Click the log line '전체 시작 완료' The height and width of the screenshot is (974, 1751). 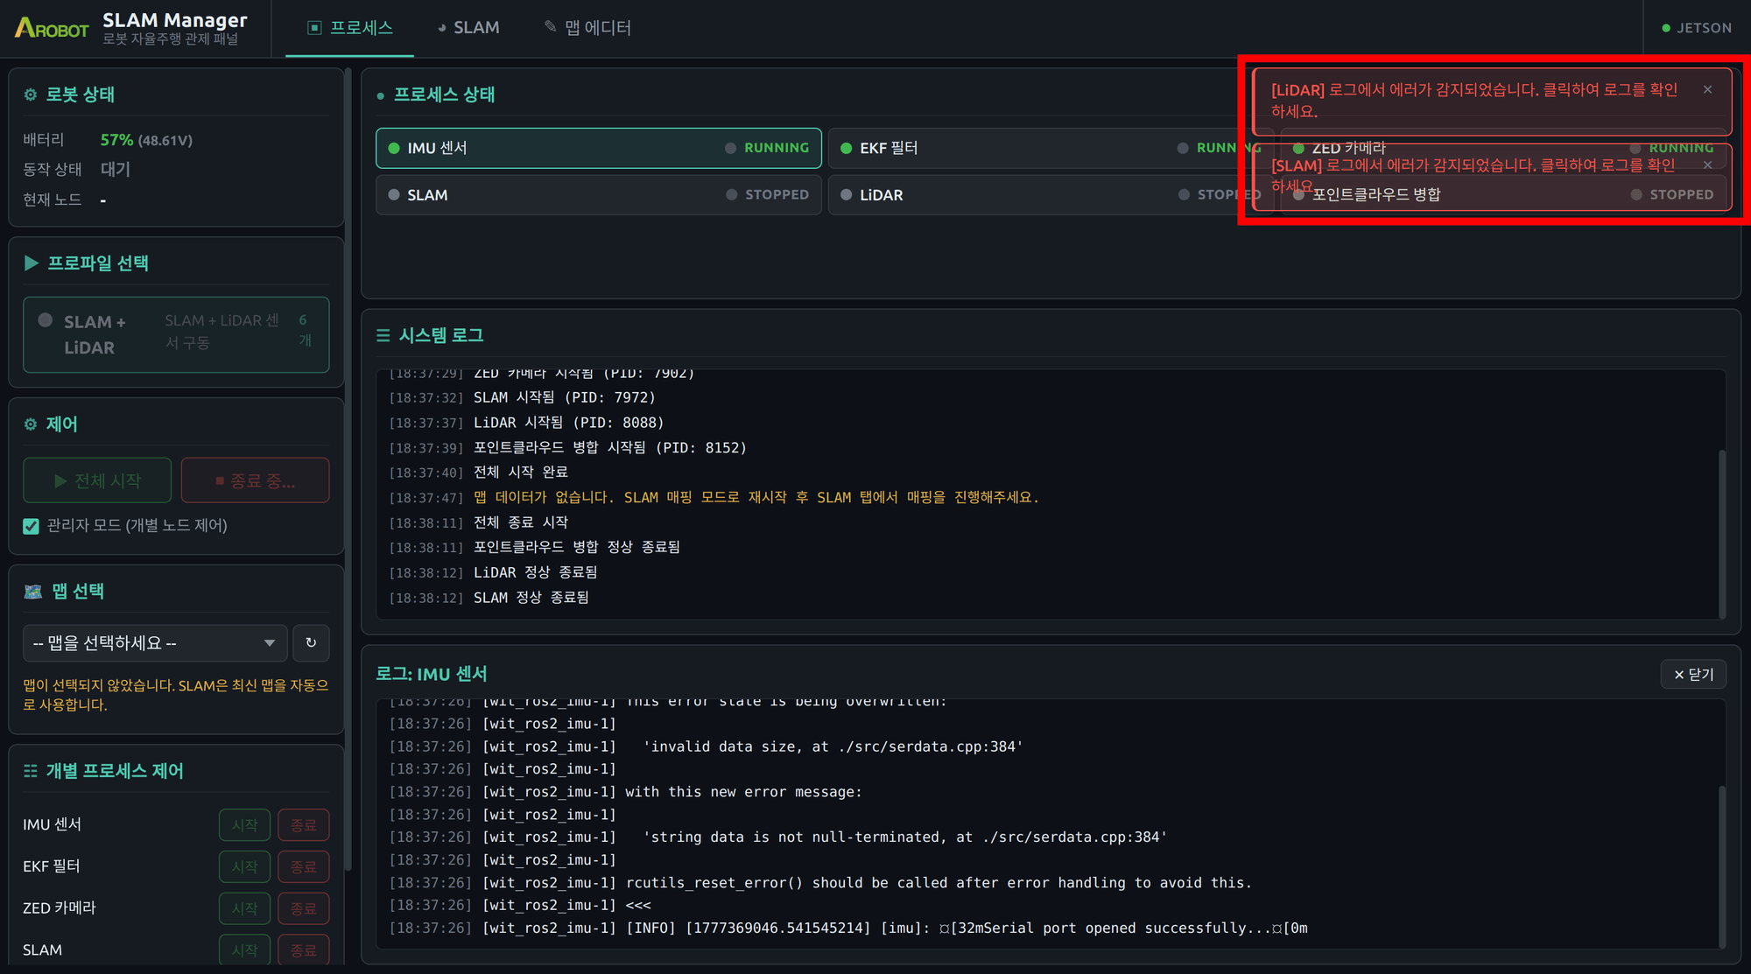click(x=521, y=473)
